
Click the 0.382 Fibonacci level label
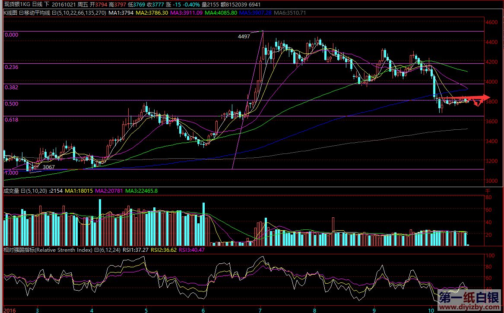click(x=11, y=87)
